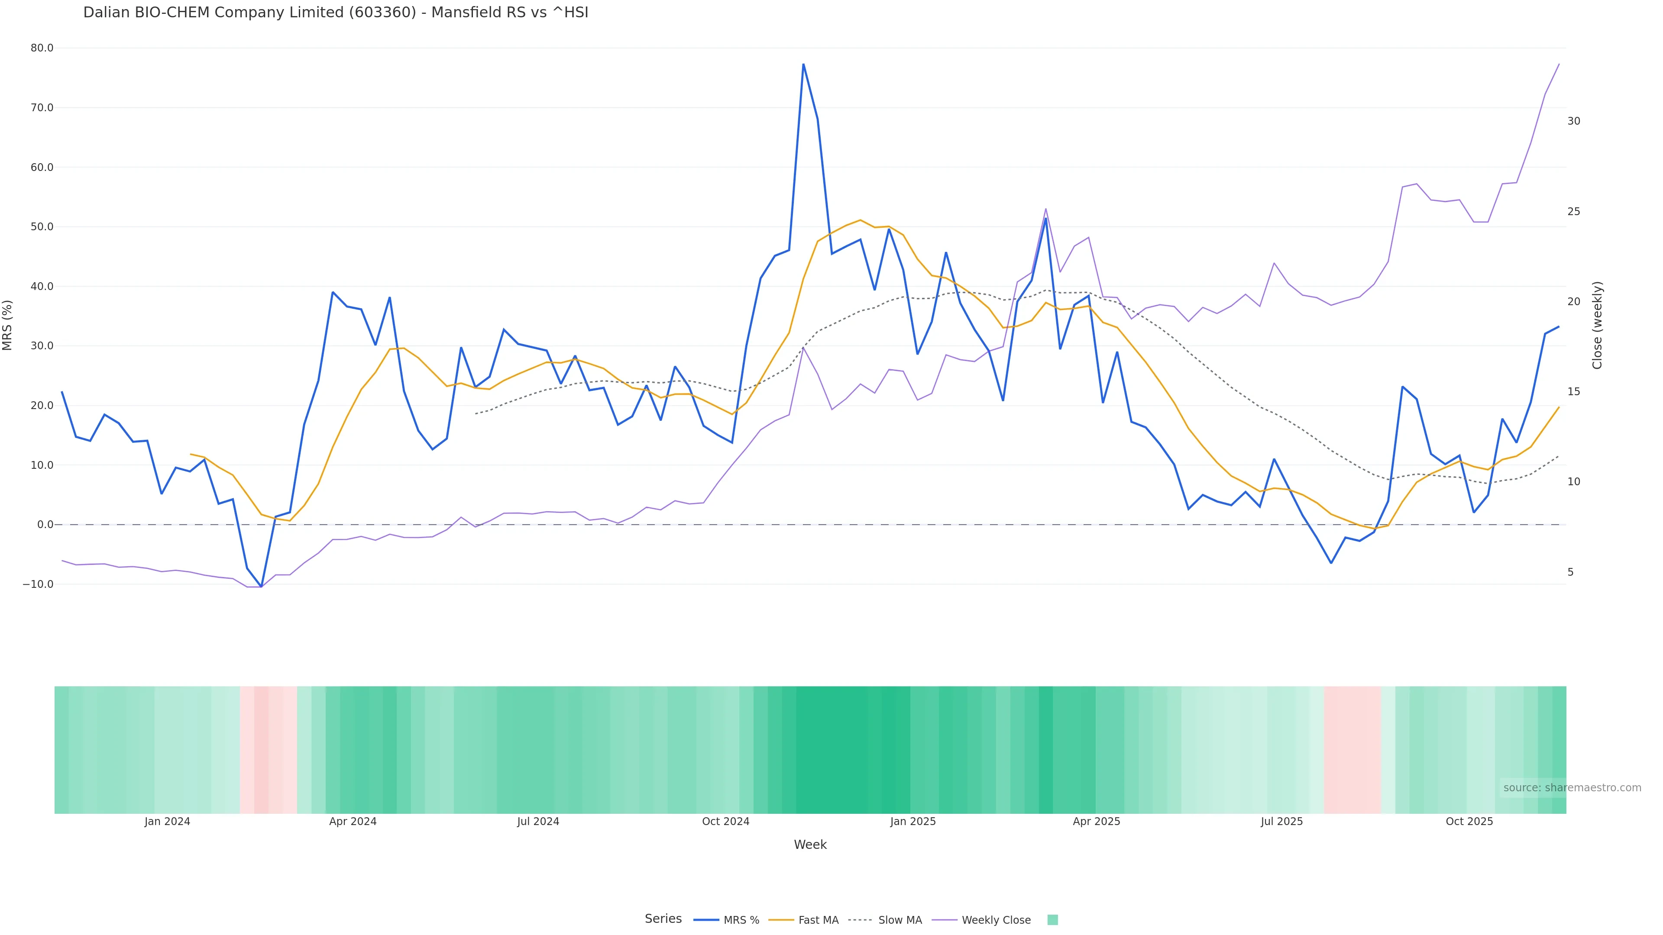Click the Oct 2024 x-axis tick label
This screenshot has height=935, width=1663.
[726, 822]
